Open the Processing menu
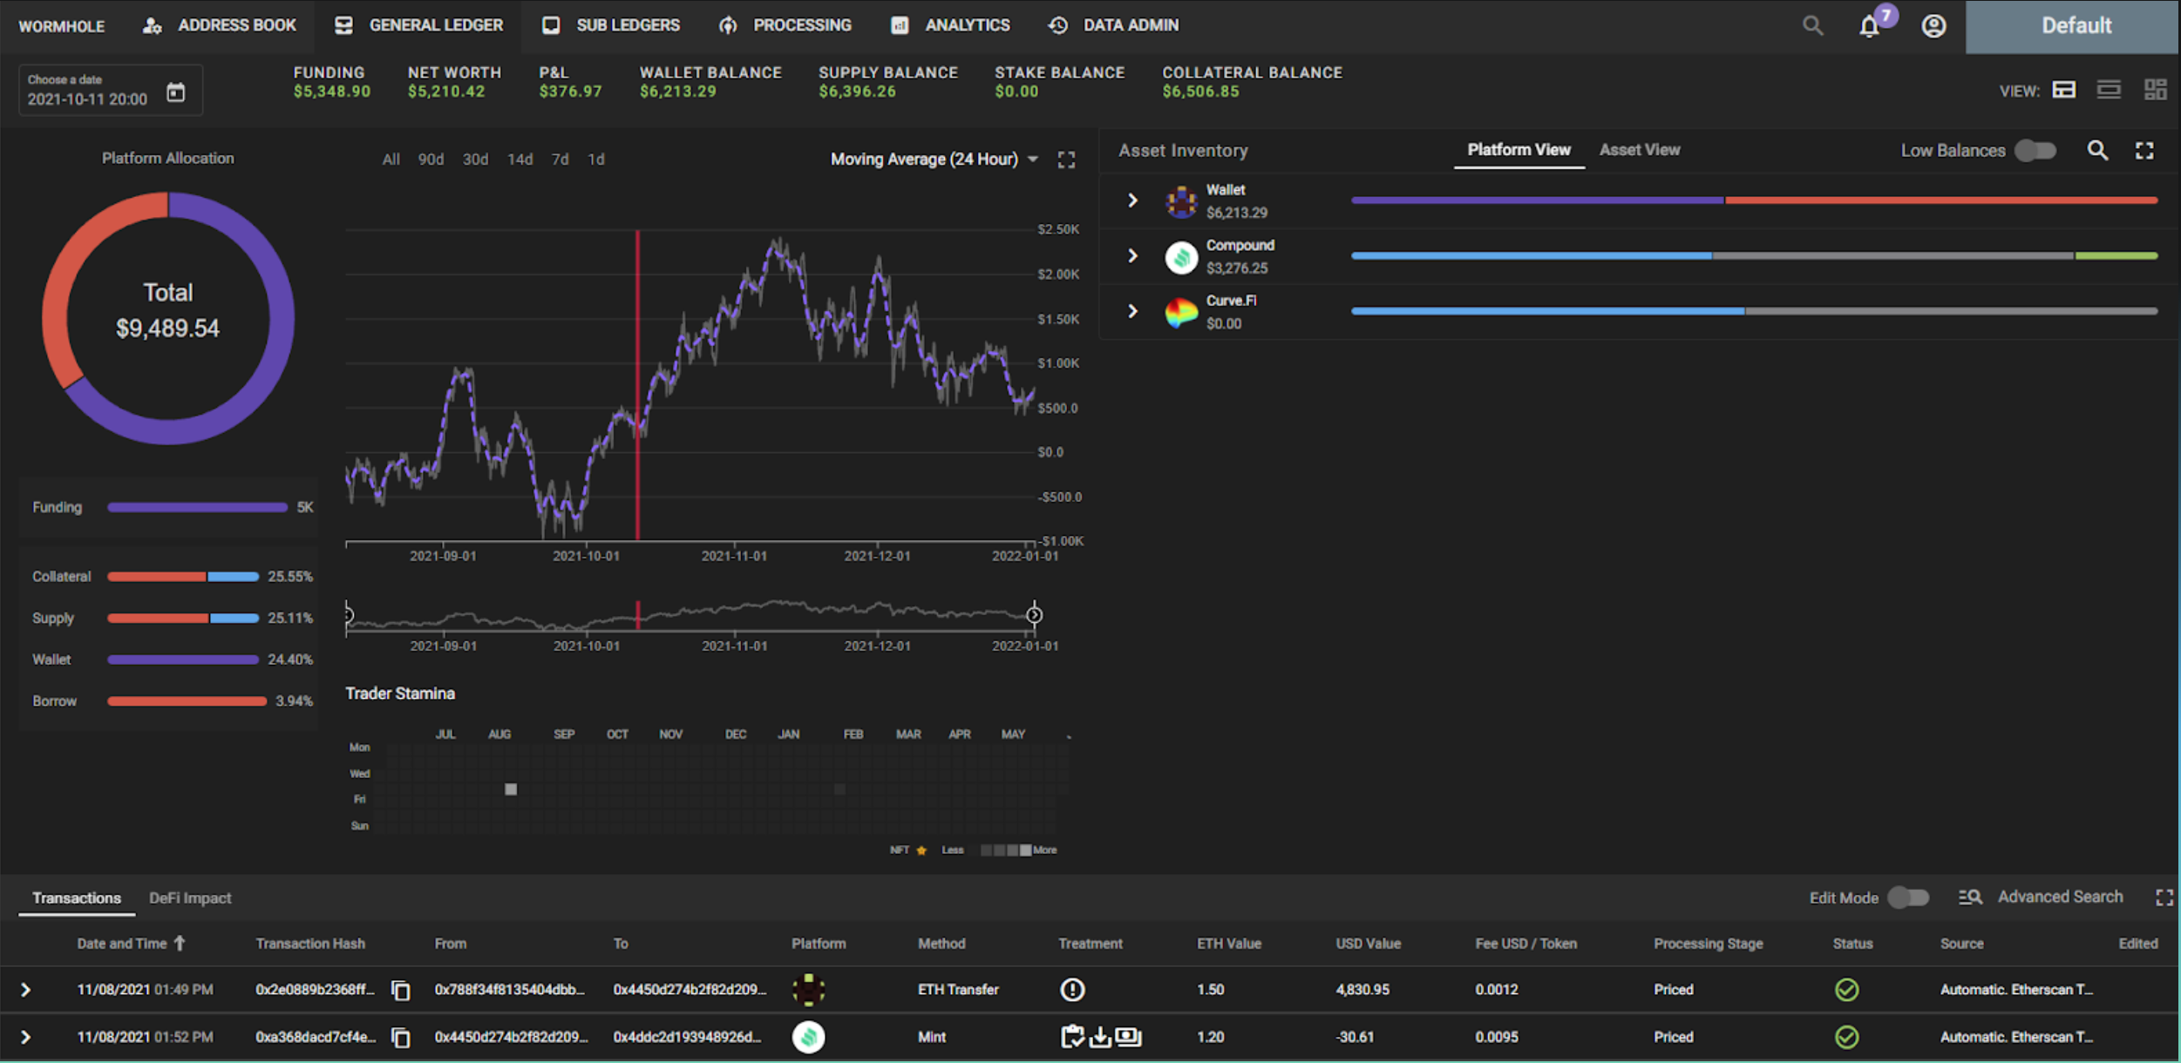The image size is (2181, 1063). coord(785,25)
